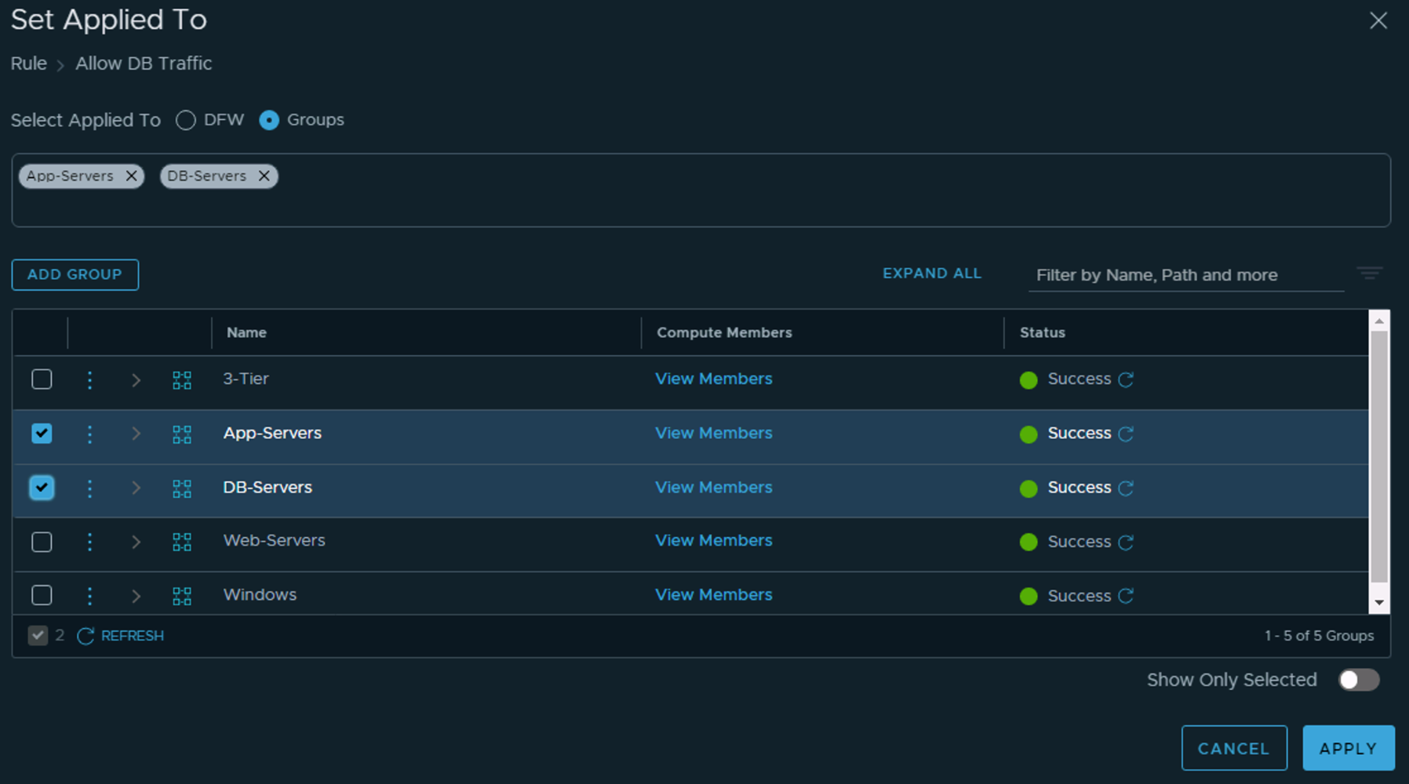Expand the Windows group row
This screenshot has height=784, width=1409.
[136, 596]
